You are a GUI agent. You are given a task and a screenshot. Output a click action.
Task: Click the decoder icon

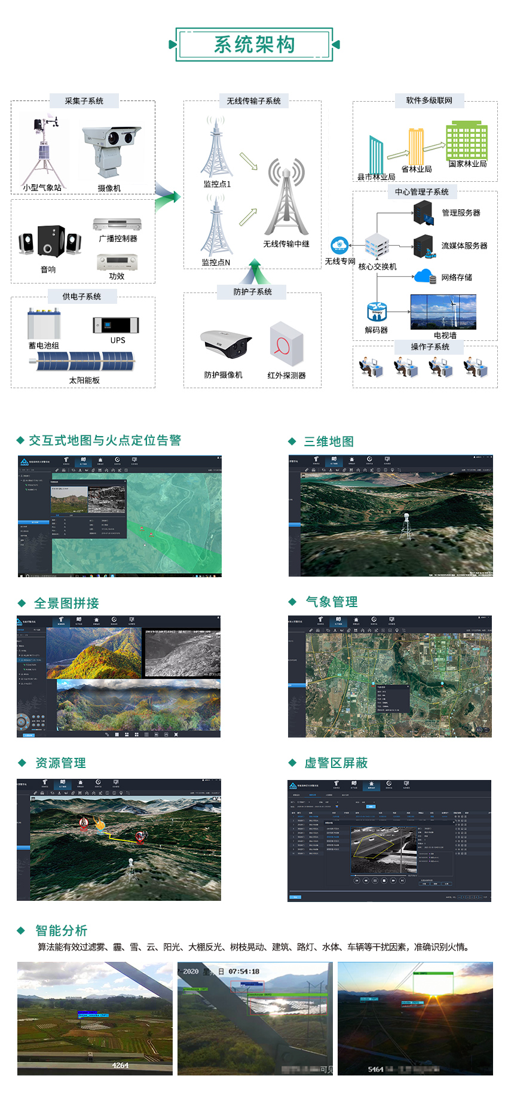coord(377,312)
